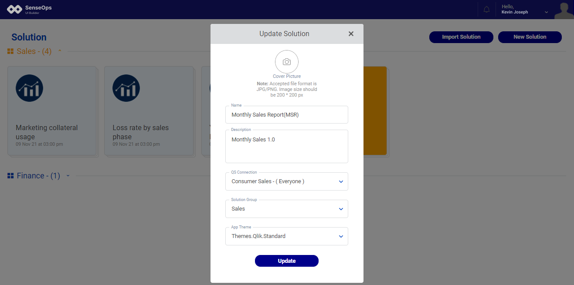The image size is (574, 285).
Task: Click the Sales group grid icon
Action: click(10, 51)
